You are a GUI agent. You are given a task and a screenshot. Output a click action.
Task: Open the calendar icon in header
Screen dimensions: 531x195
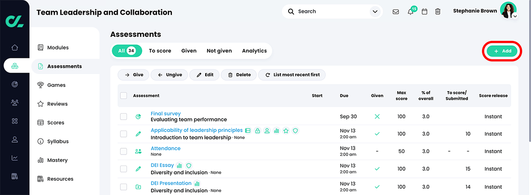pyautogui.click(x=425, y=12)
